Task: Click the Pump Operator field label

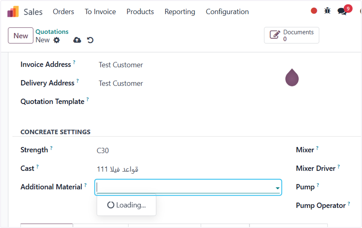Action: [x=321, y=206]
